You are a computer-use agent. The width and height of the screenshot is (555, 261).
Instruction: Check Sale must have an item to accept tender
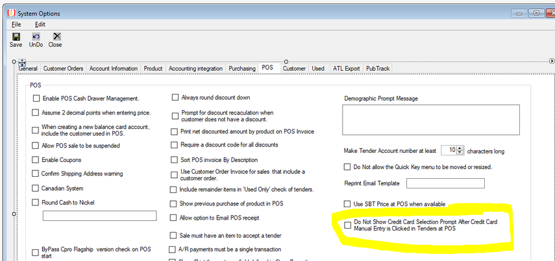click(x=173, y=235)
